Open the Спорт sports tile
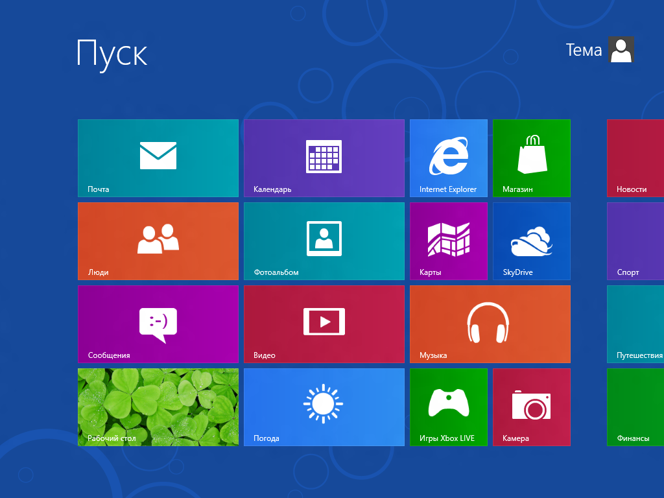Viewport: 664px width, 498px height. point(635,241)
